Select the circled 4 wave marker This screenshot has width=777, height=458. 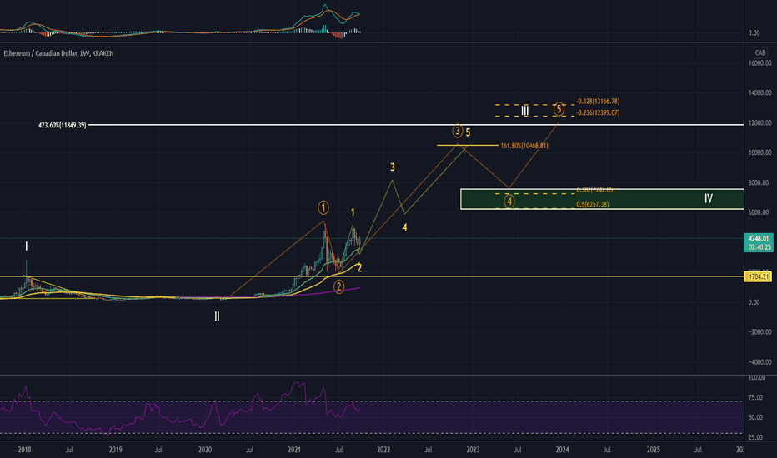coord(509,201)
